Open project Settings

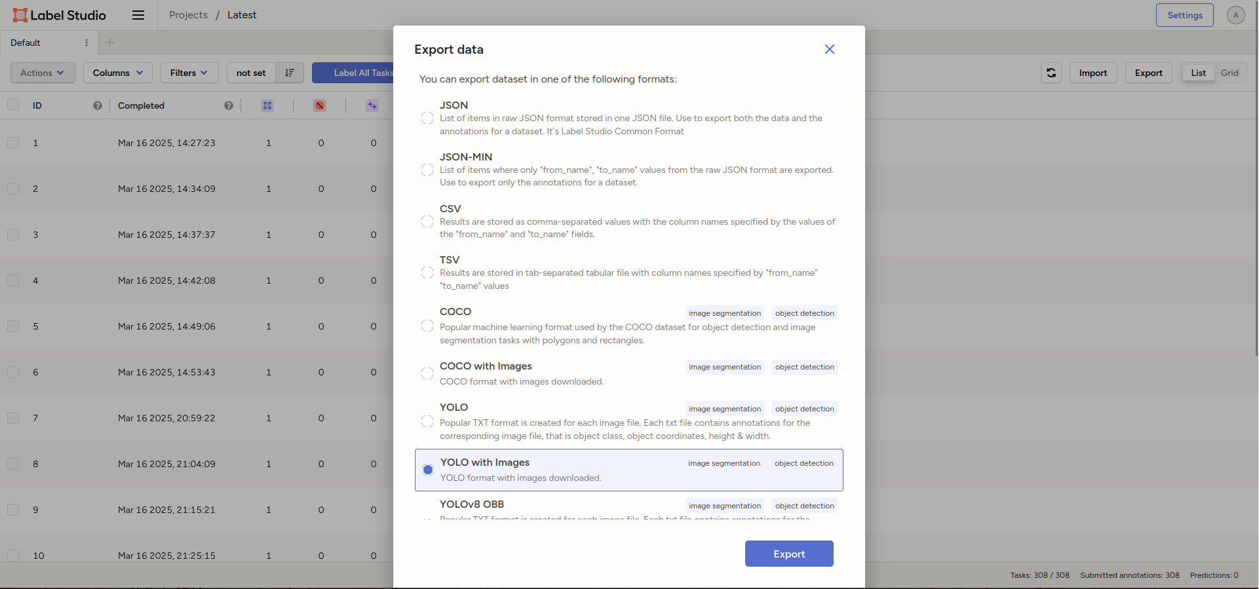(x=1184, y=15)
